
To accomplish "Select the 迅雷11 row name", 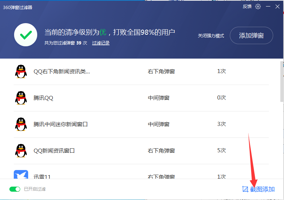I will coord(42,176).
